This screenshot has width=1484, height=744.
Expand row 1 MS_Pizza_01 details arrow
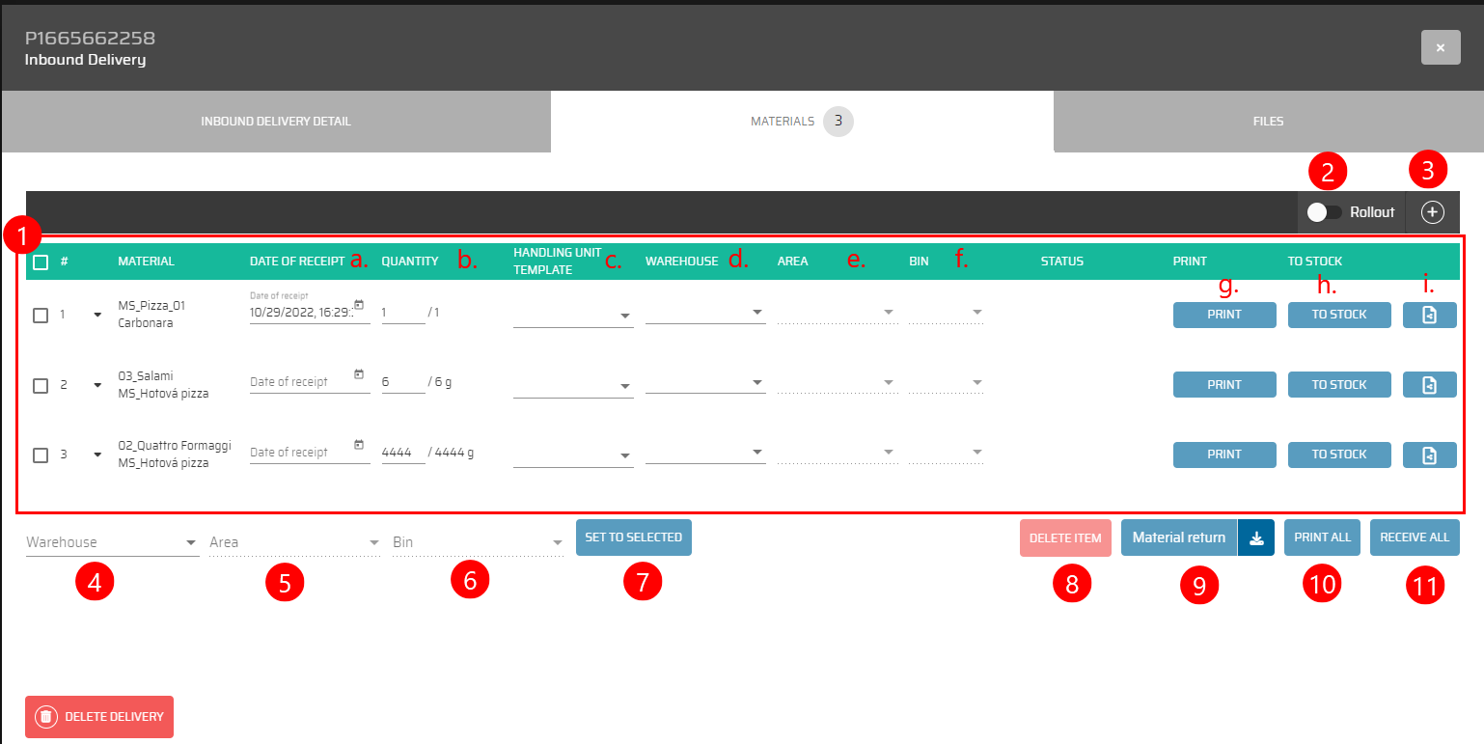pyautogui.click(x=97, y=315)
